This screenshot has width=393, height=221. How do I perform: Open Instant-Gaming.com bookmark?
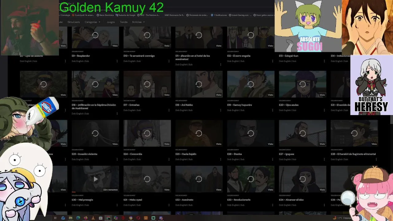tap(240, 15)
